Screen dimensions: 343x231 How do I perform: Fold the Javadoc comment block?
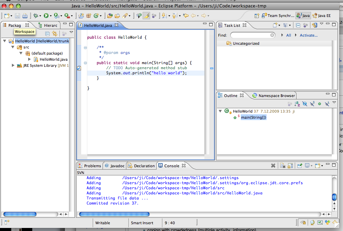pos(85,47)
